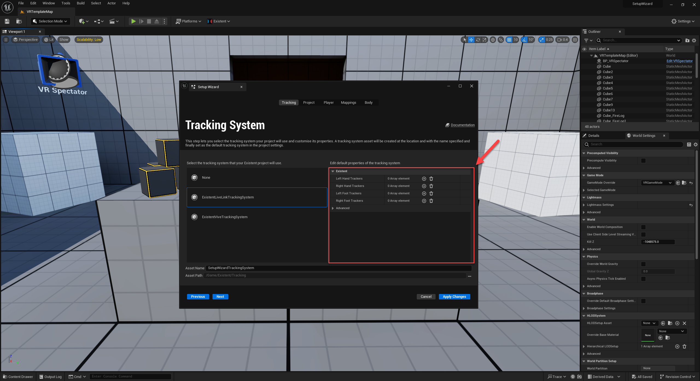This screenshot has width=700, height=381.
Task: Click the Save level icon in the toolbar
Action: (x=7, y=21)
